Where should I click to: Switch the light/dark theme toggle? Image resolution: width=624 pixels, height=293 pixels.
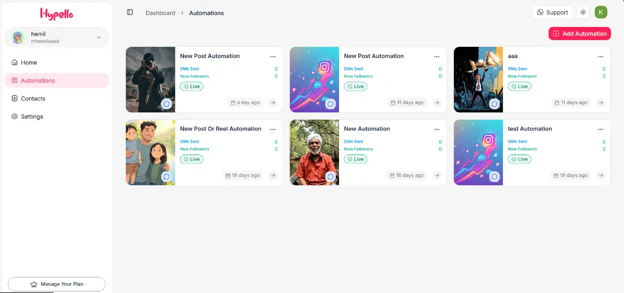coord(583,12)
